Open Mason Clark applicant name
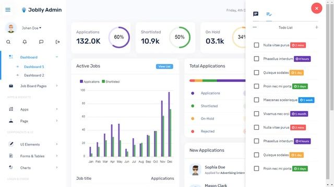Screen dimensions: 334x187 (x=216, y=185)
